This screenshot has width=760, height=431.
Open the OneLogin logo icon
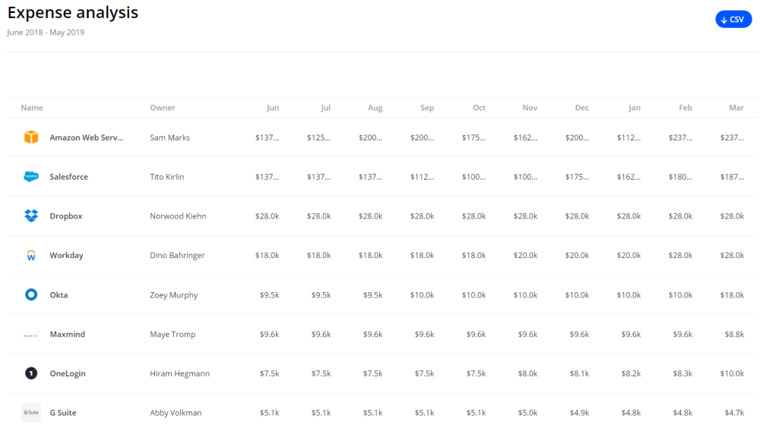tap(31, 373)
